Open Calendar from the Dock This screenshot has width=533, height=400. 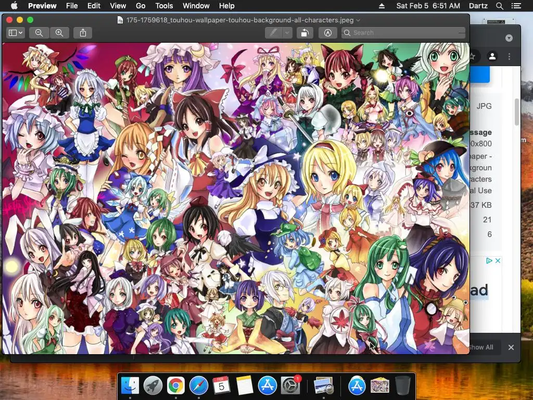click(x=222, y=385)
